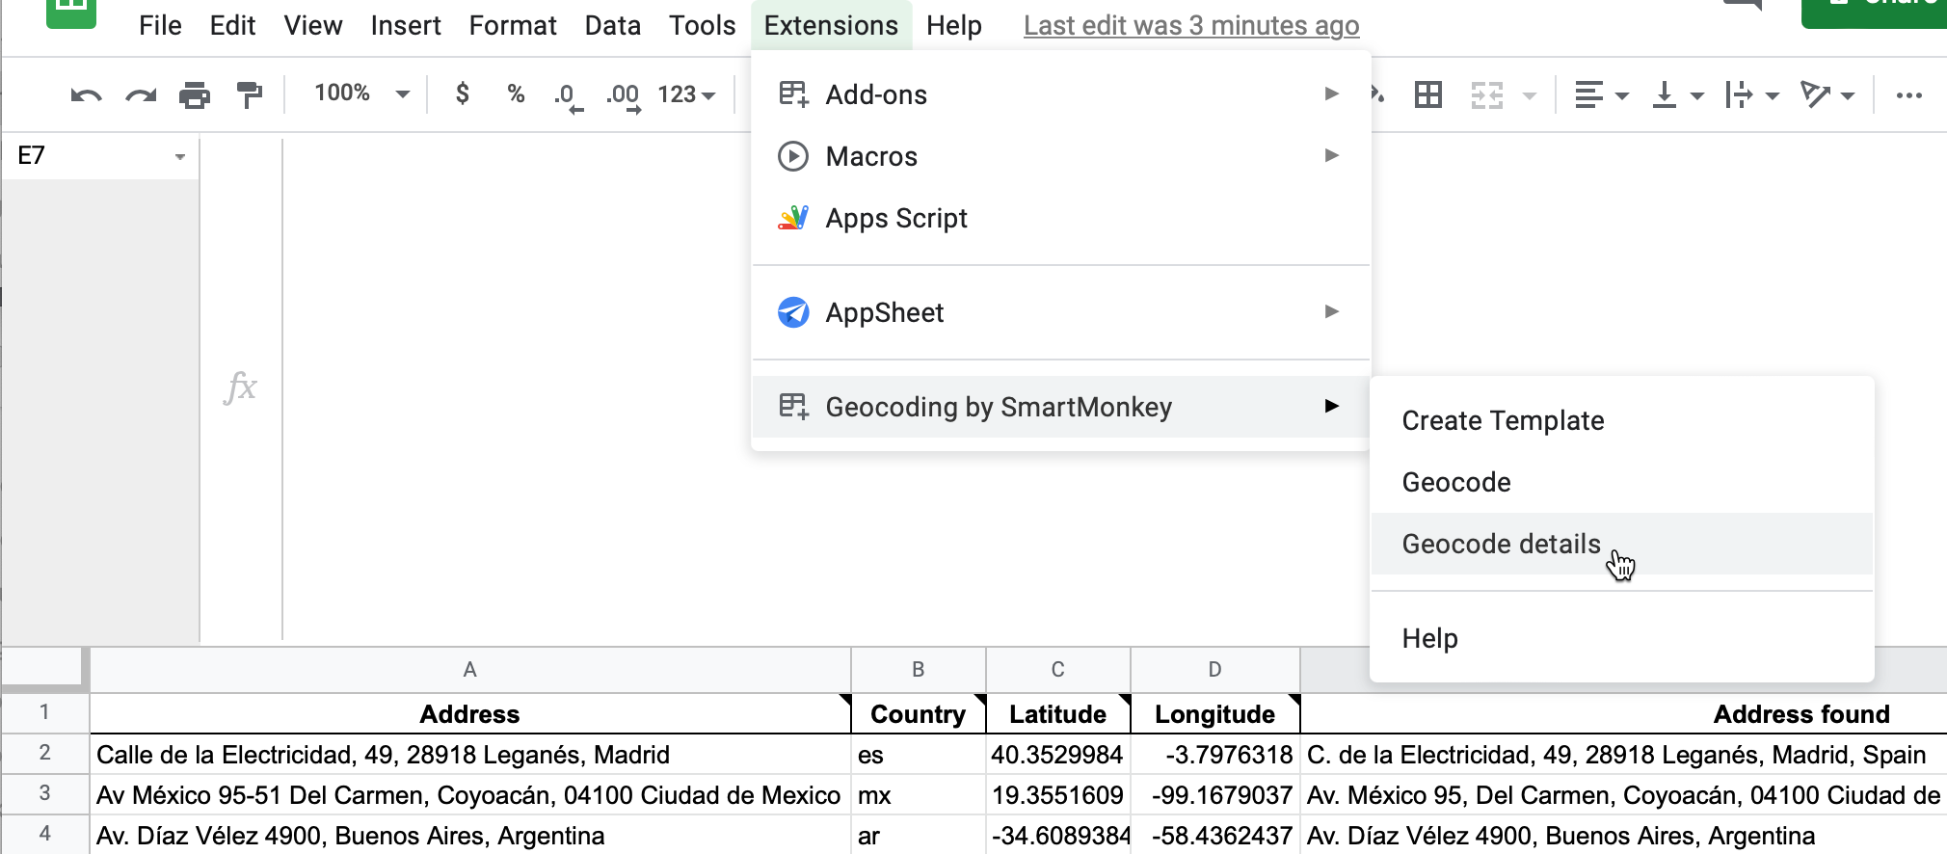The image size is (1947, 854).
Task: Open the Insert menu
Action: [x=406, y=25]
